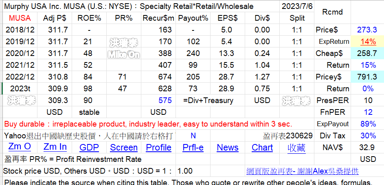
Task: Open the Profile link
Action: click(x=158, y=147)
